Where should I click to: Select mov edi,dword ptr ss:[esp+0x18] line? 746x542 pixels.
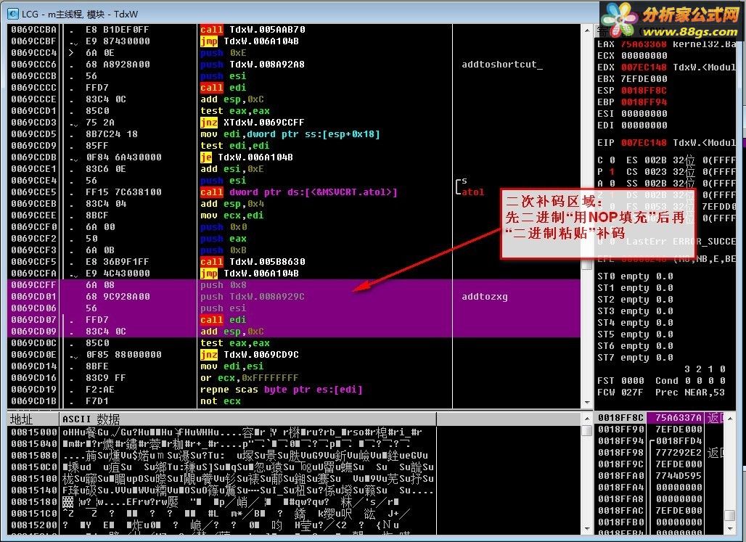click(x=290, y=134)
